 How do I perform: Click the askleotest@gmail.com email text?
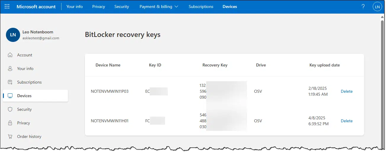[41, 38]
